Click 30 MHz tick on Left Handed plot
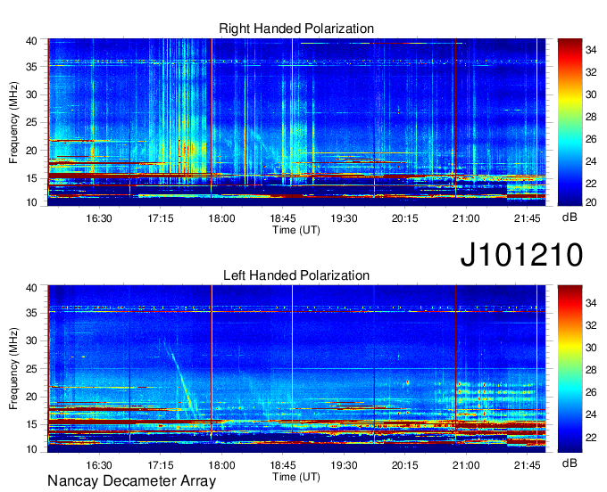 (31, 340)
